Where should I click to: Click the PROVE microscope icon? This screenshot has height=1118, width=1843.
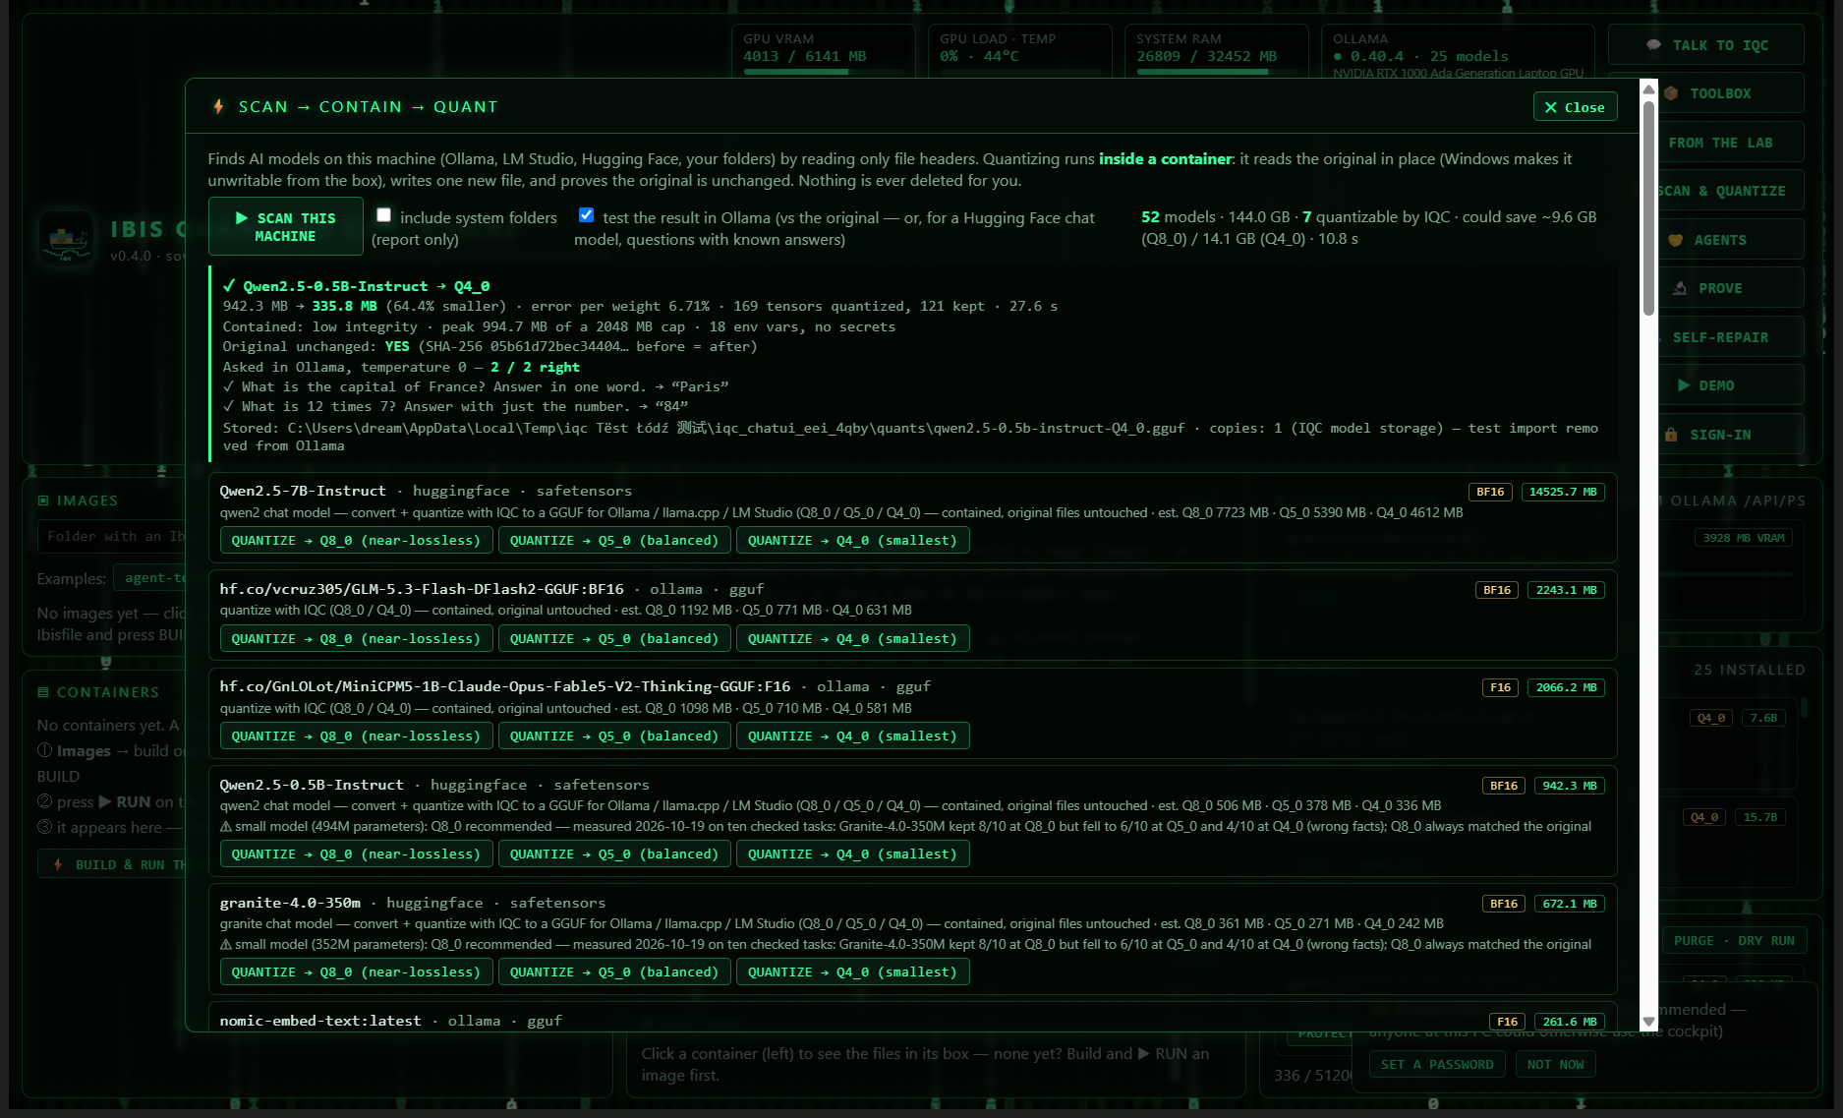coord(1680,288)
